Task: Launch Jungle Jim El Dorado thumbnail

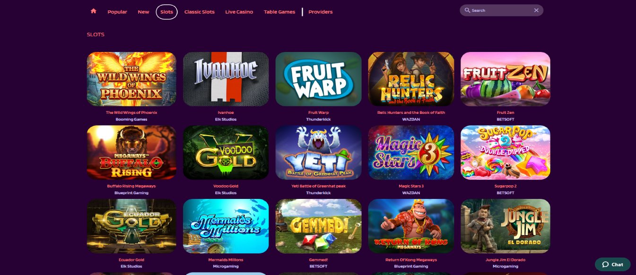Action: point(505,226)
